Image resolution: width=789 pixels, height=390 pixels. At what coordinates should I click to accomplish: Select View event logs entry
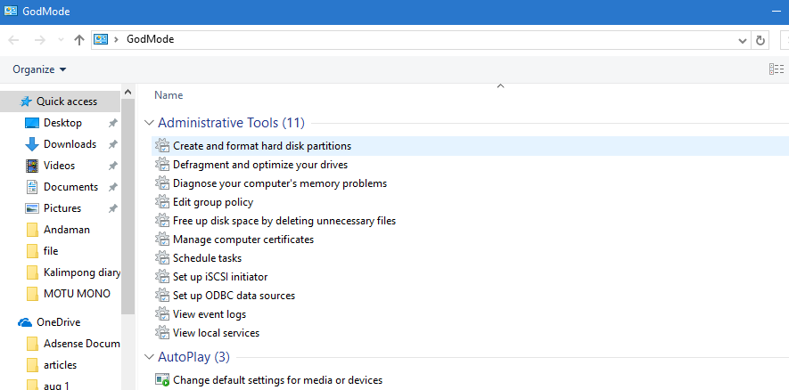pyautogui.click(x=210, y=314)
